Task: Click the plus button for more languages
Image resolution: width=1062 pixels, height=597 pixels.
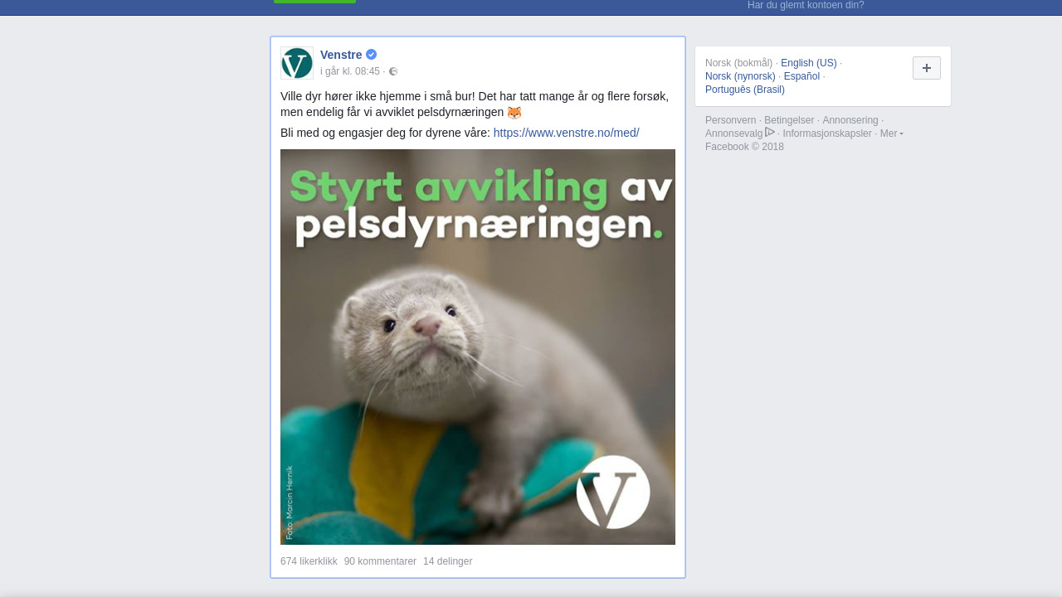Action: [927, 68]
